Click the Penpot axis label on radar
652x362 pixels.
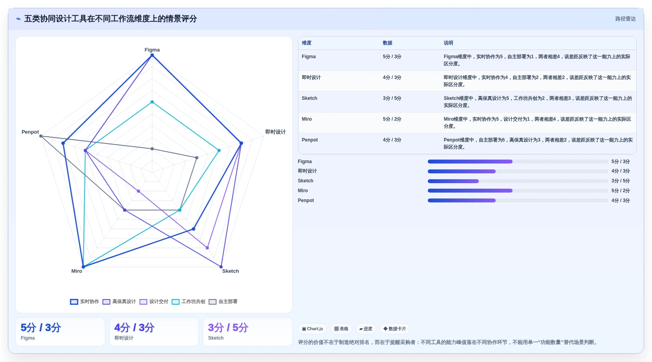30,132
